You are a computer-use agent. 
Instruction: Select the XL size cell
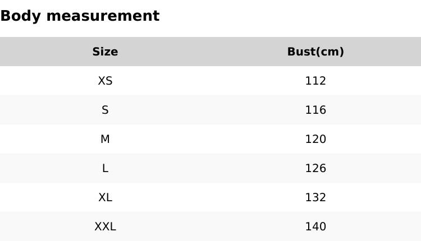point(105,197)
